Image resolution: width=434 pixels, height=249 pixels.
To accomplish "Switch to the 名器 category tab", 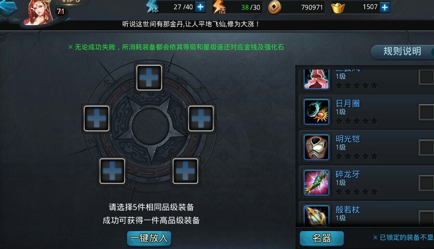I will click(x=321, y=238).
